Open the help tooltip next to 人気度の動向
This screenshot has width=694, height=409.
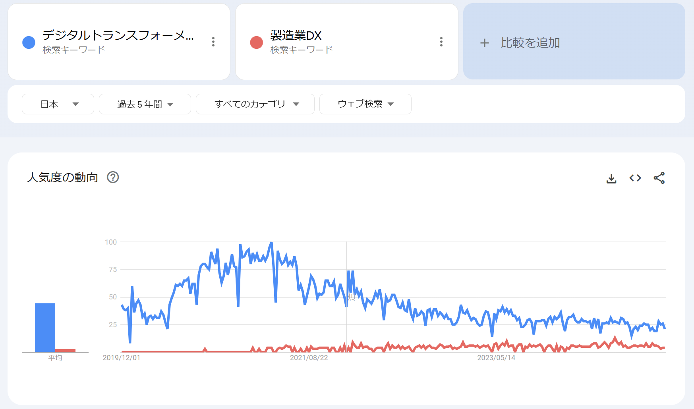point(114,177)
